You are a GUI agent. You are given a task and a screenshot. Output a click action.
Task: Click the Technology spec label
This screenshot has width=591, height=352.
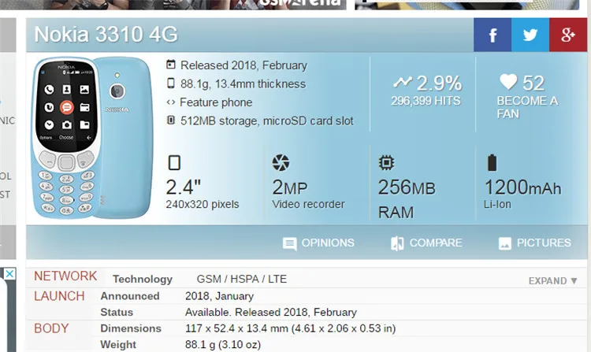point(143,279)
